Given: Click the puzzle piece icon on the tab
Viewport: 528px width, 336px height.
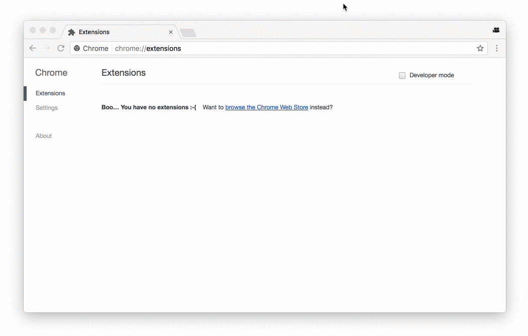Looking at the screenshot, I should (71, 32).
